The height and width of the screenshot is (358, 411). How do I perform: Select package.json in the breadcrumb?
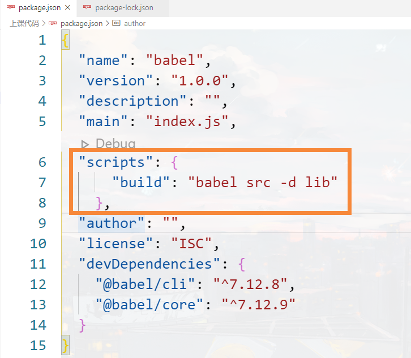[x=82, y=24]
